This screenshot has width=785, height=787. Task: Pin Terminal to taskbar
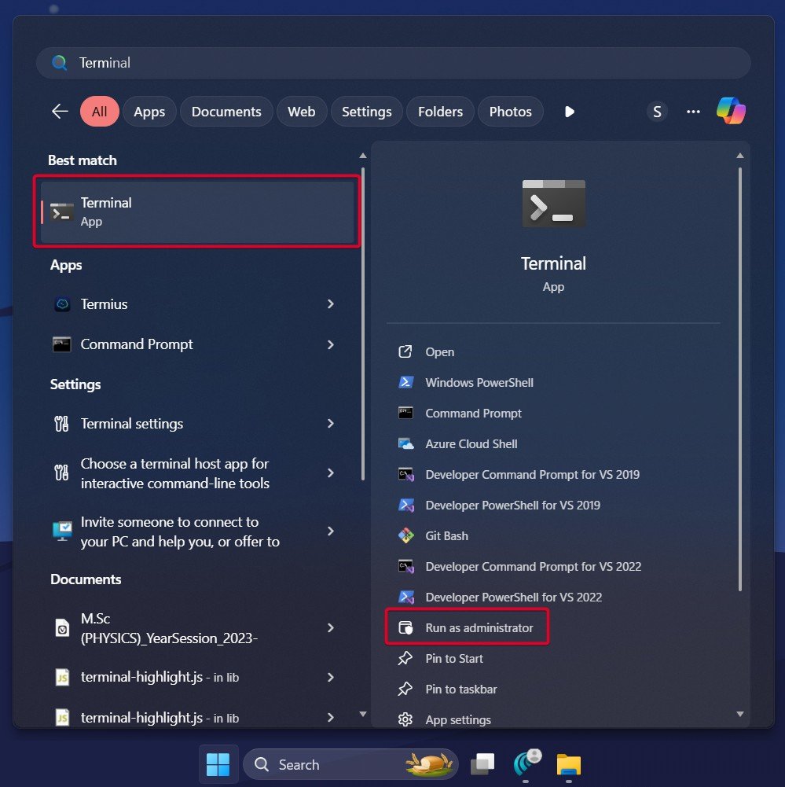click(459, 689)
